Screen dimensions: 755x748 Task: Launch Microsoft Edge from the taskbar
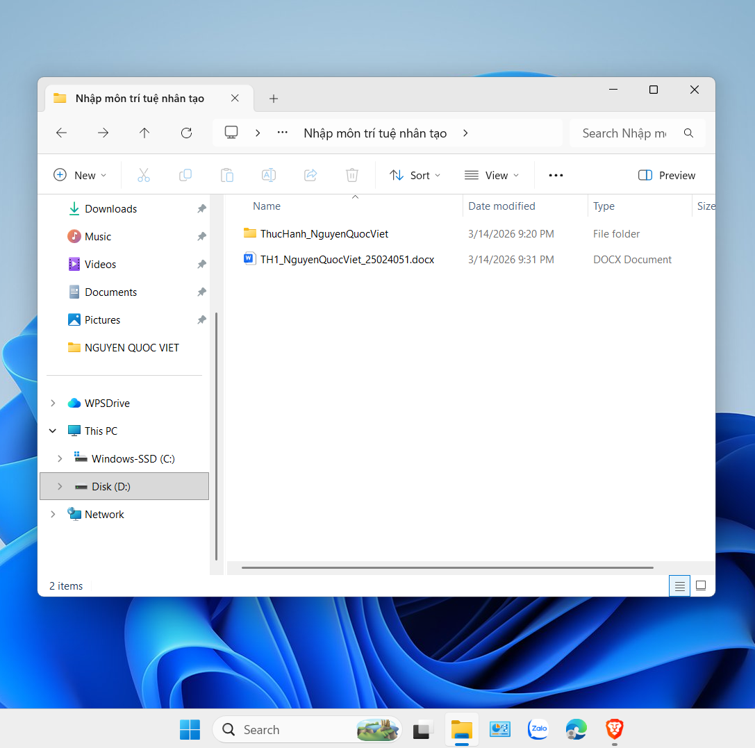576,730
